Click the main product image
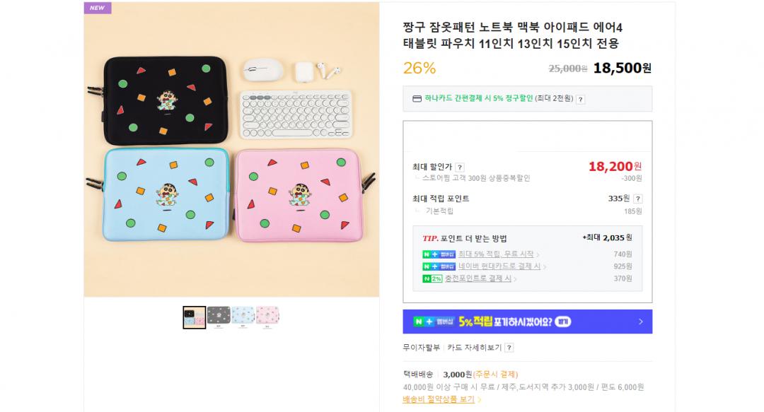Screen dimensions: 764x412 tap(231, 149)
